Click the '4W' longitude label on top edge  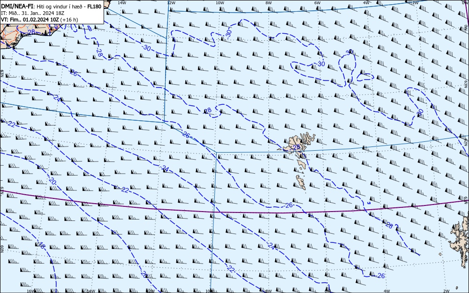click(366, 3)
